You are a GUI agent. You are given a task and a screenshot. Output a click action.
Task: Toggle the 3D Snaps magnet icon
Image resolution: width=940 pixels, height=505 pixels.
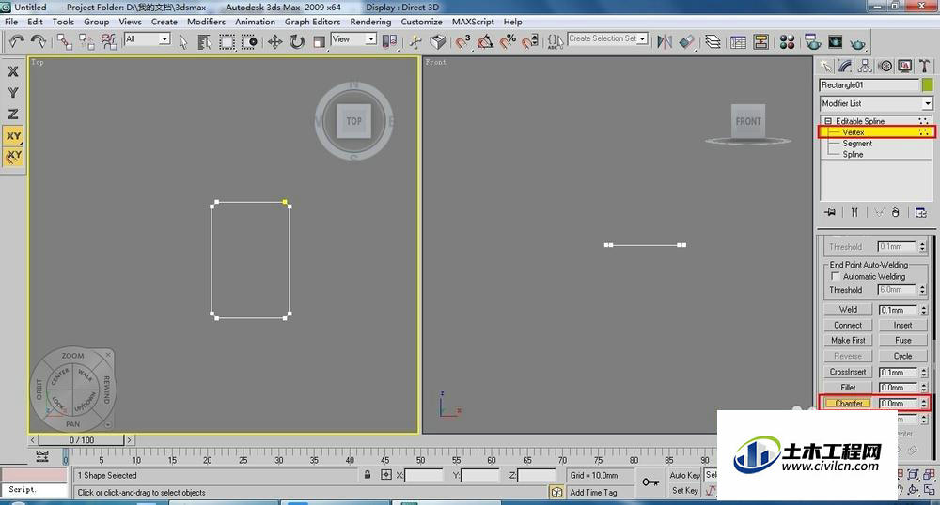point(462,42)
